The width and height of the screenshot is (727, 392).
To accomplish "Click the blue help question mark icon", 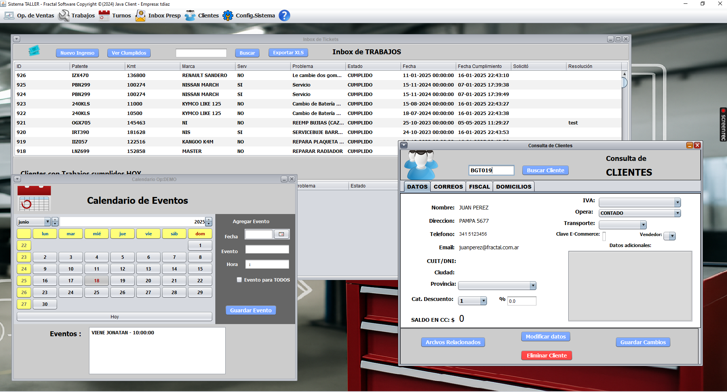I will click(x=284, y=16).
